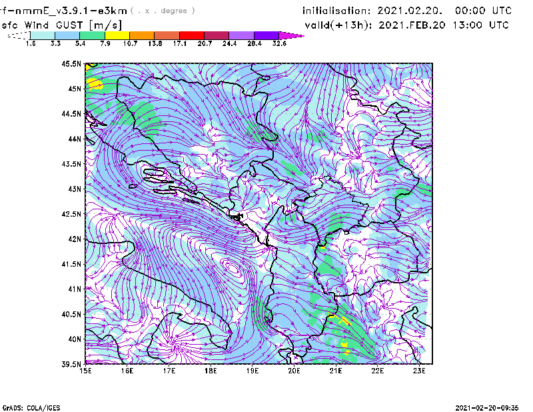Pick the orange 10.7–13.8 legend swatch
Viewport: 533px width, 412px height.
coord(142,35)
